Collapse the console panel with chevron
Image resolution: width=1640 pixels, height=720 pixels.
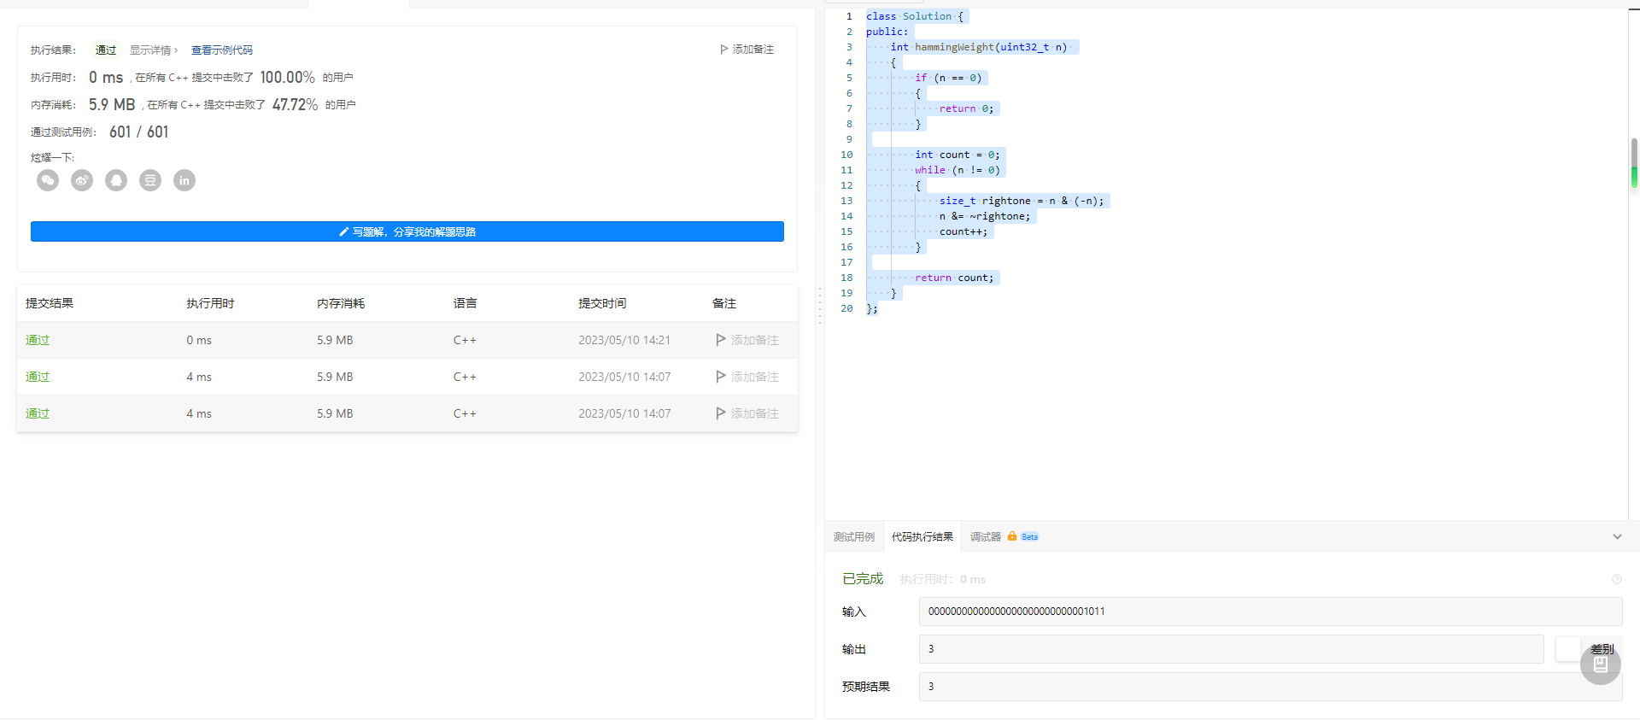pyautogui.click(x=1617, y=536)
